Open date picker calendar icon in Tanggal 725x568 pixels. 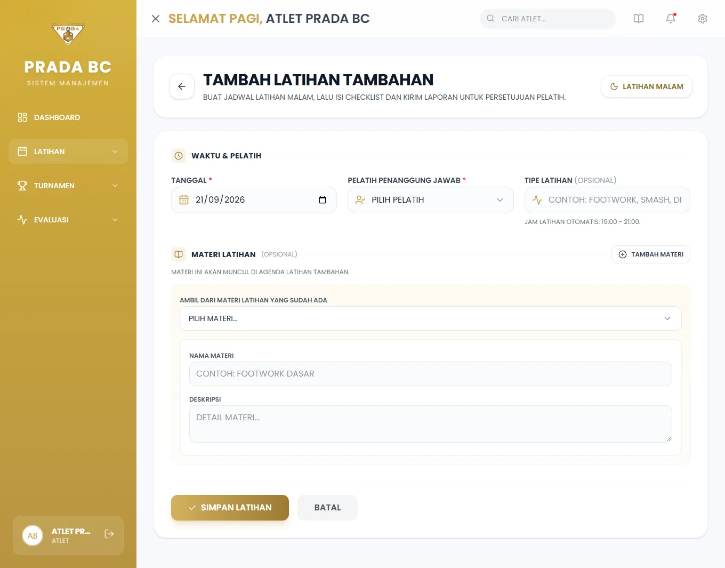pyautogui.click(x=323, y=200)
